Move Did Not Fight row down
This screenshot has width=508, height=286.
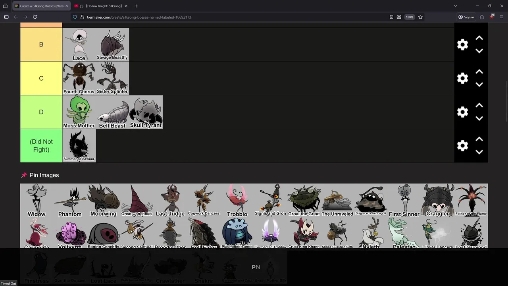479,152
